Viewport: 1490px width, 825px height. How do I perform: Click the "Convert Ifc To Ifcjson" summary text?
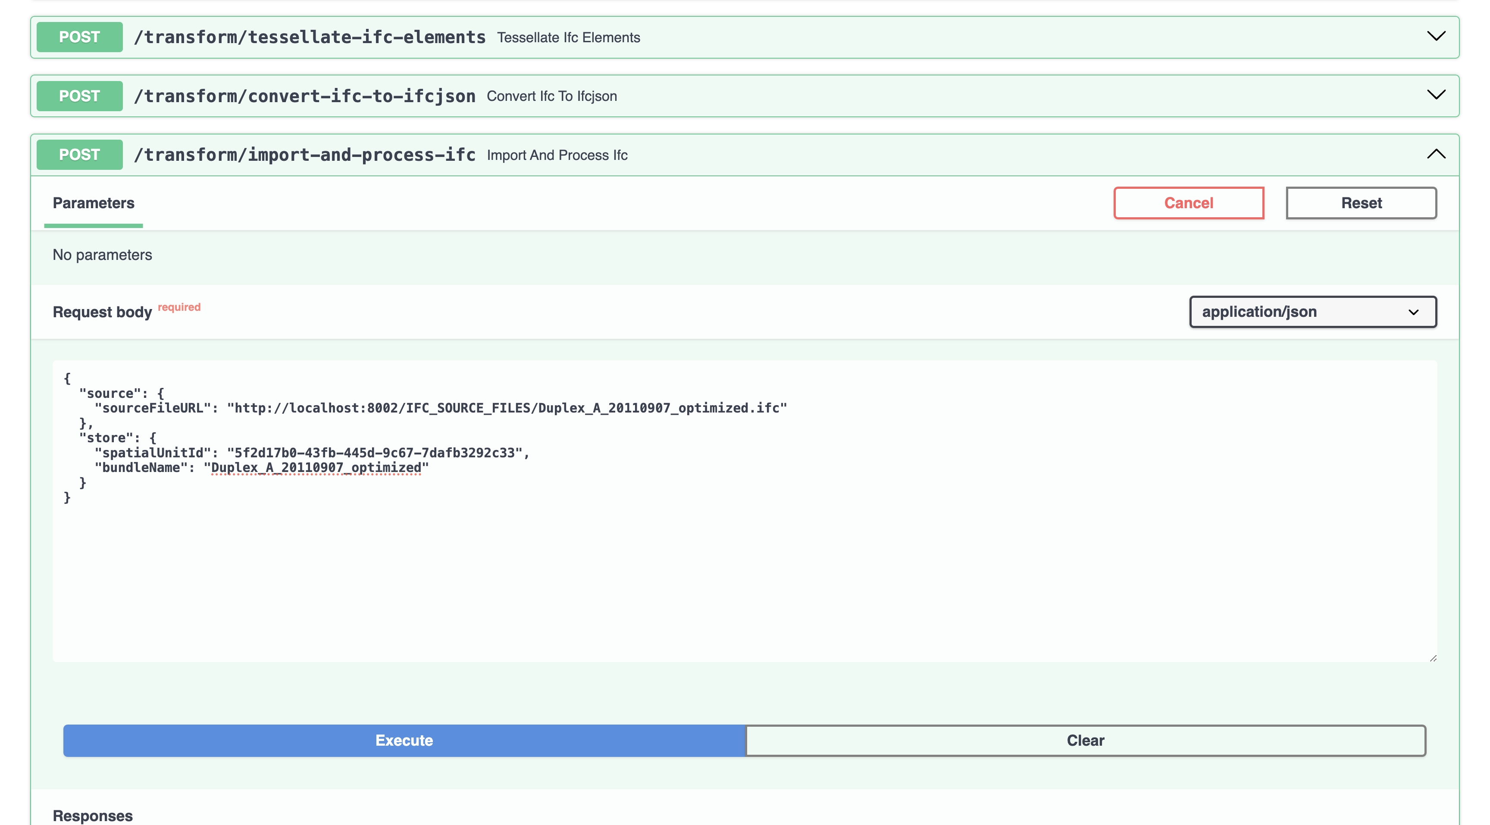552,96
